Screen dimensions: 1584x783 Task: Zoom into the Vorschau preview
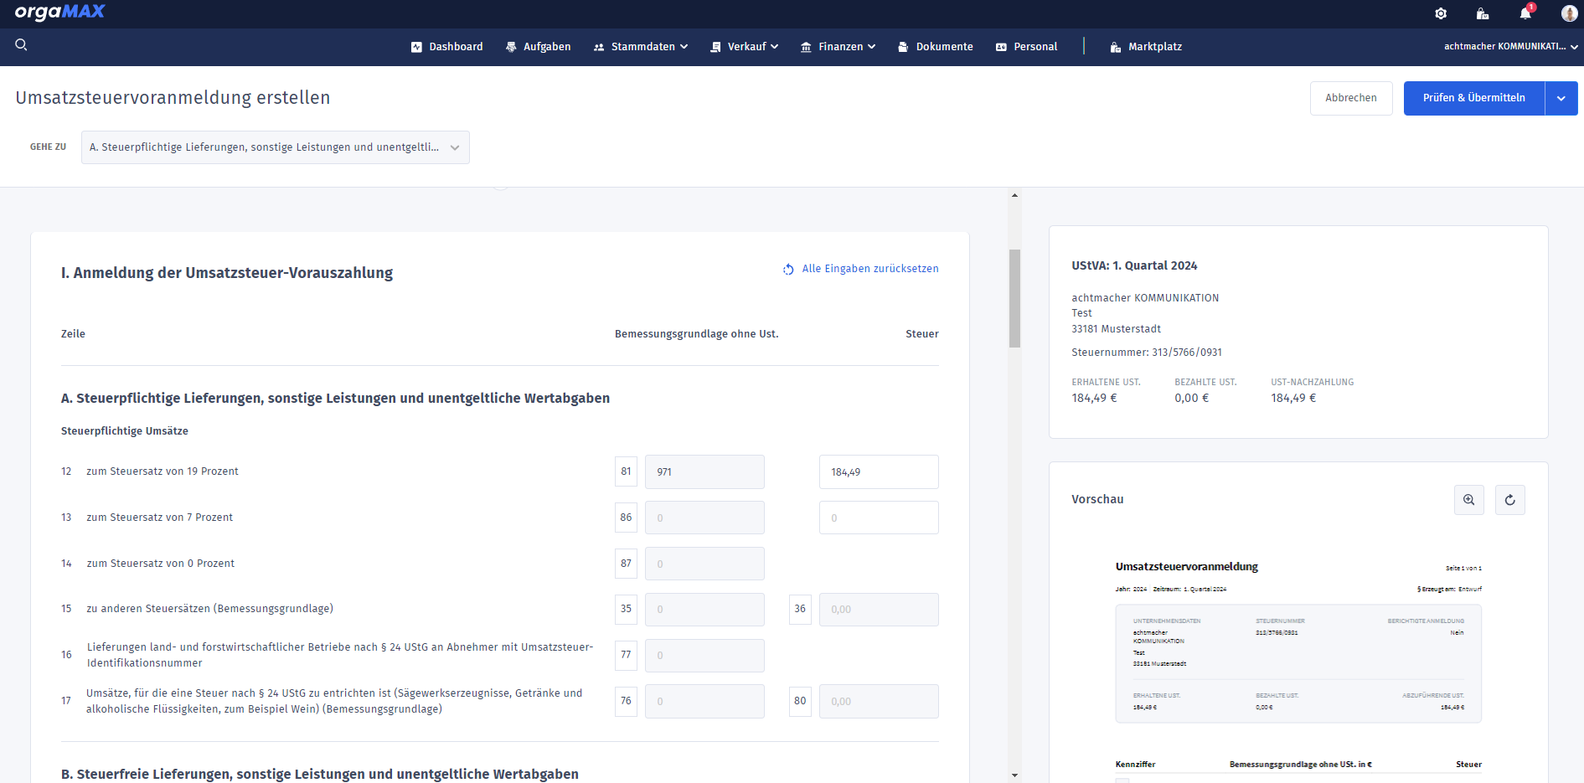pos(1468,500)
